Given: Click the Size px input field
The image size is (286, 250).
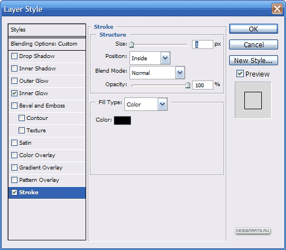Looking at the screenshot, I should pyautogui.click(x=203, y=44).
